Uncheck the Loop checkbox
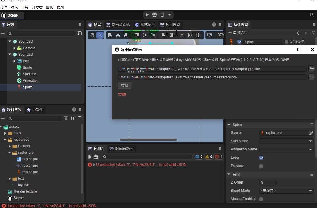Image resolution: width=317 pixels, height=208 pixels. tap(261, 158)
